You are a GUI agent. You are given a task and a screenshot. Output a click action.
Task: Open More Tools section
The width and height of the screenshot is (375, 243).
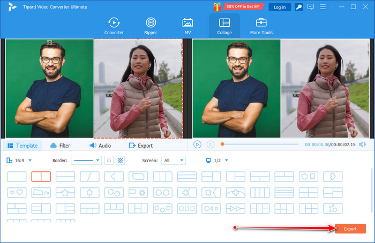[x=261, y=26]
